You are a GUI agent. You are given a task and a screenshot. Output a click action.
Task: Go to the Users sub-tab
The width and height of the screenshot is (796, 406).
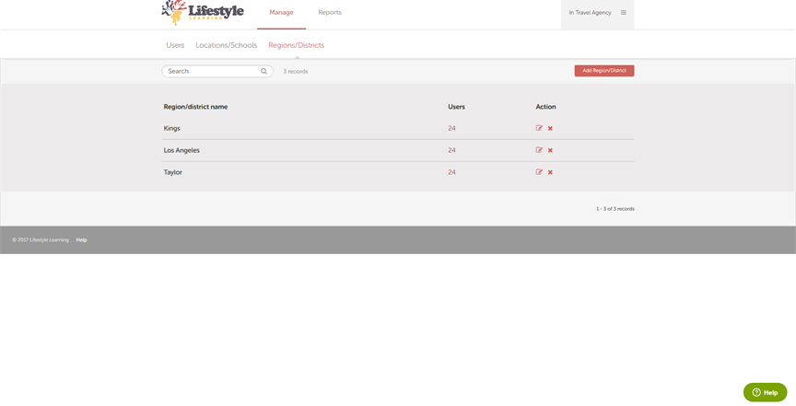pos(175,45)
